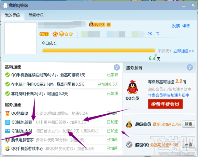Click the green check for 在电脑上使用QQ item
Screen dimensions: 198x157
(8, 84)
